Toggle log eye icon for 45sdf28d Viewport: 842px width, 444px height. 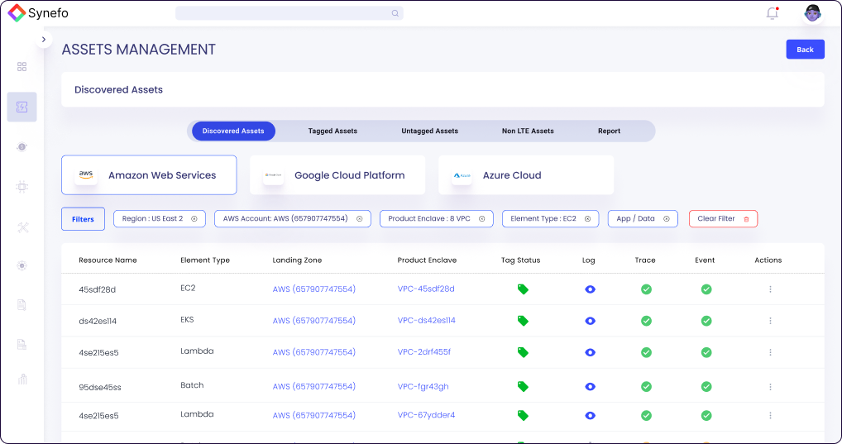pyautogui.click(x=590, y=289)
